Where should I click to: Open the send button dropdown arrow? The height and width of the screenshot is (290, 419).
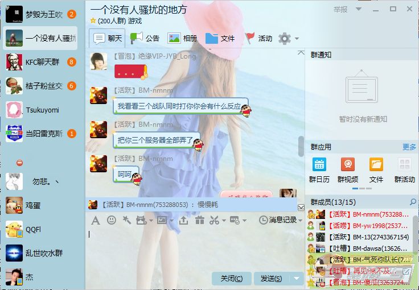pyautogui.click(x=296, y=279)
